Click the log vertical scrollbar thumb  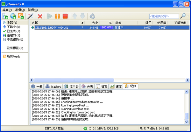click(186, 116)
